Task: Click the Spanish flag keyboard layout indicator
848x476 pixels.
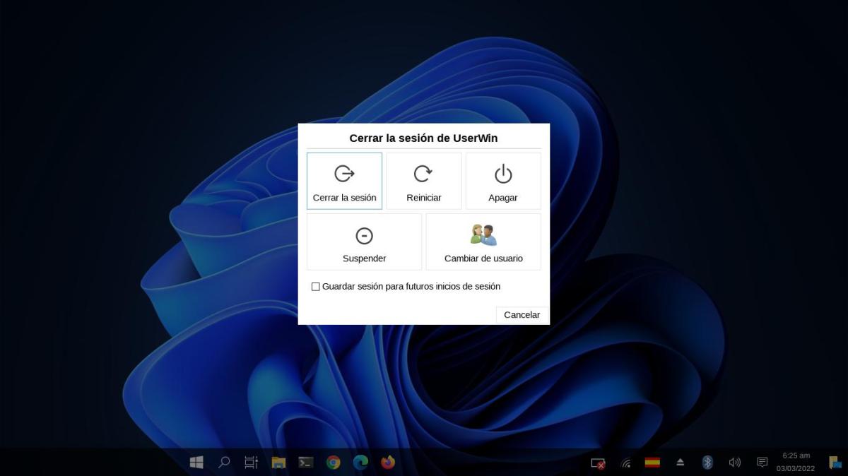Action: [x=652, y=463]
